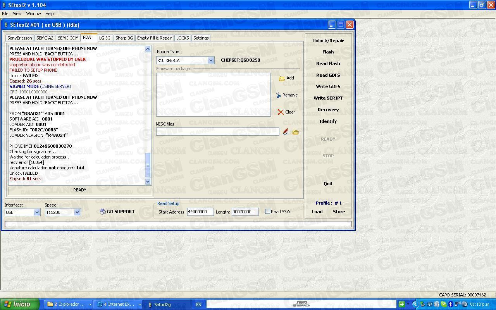Screen dimensions: 496x310
Task: Click the Load profile button
Action: click(317, 212)
